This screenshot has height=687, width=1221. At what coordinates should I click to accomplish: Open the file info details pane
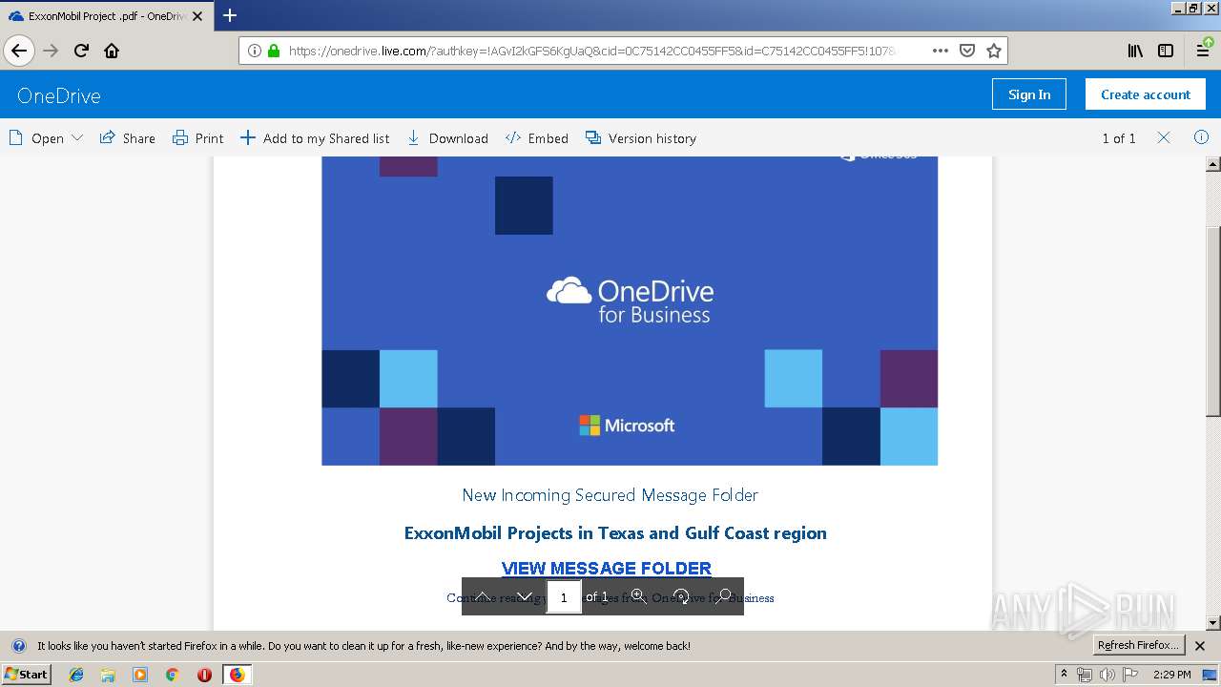pyautogui.click(x=1201, y=137)
